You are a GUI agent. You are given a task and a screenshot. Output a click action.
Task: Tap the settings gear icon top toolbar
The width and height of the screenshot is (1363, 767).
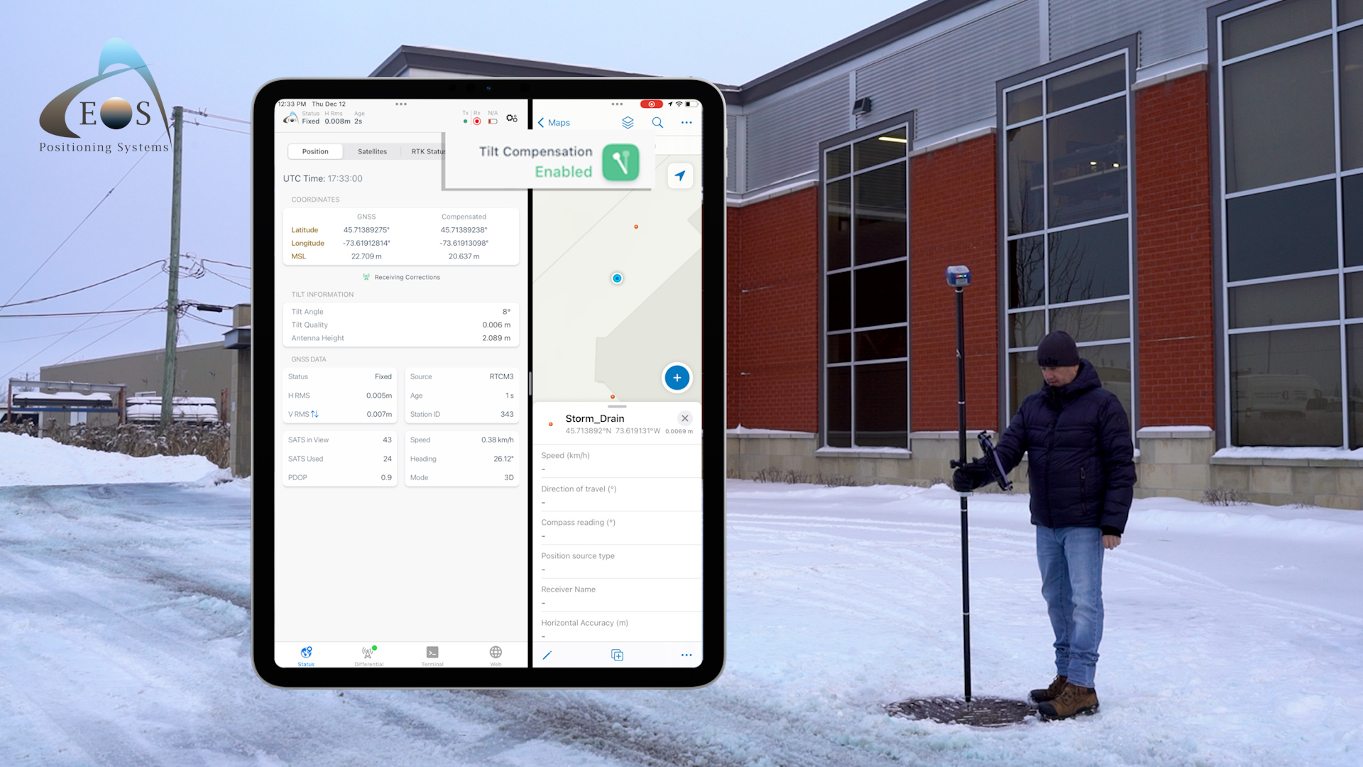pyautogui.click(x=512, y=118)
